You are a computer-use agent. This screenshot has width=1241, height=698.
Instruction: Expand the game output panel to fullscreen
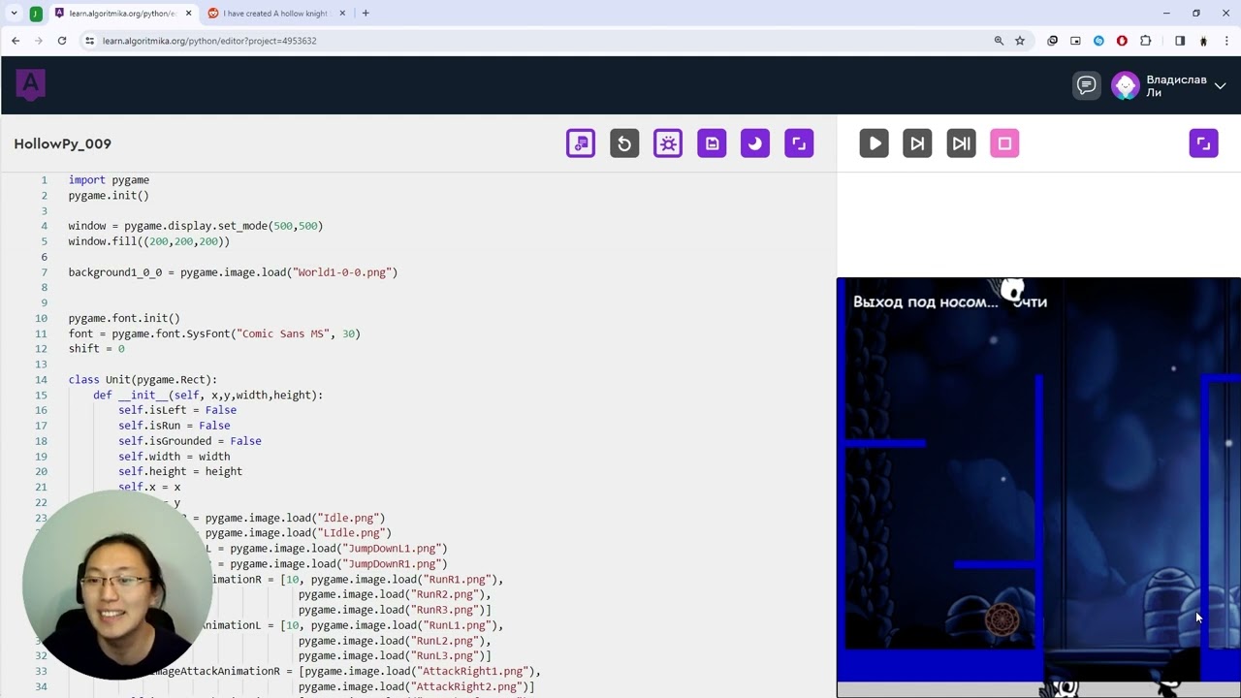[1203, 143]
